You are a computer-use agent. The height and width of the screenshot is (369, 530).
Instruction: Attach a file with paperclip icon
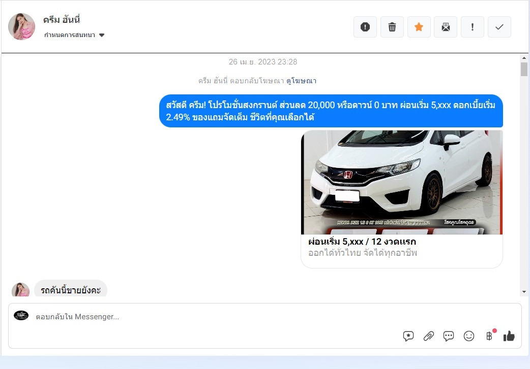429,336
